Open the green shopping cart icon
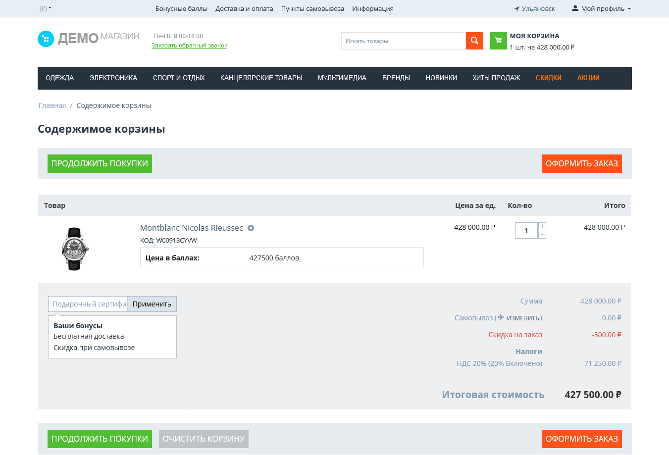The height and width of the screenshot is (455, 669). point(498,41)
